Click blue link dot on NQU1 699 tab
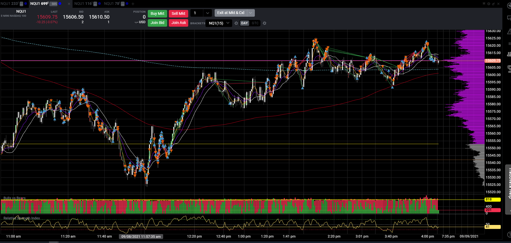 point(60,4)
